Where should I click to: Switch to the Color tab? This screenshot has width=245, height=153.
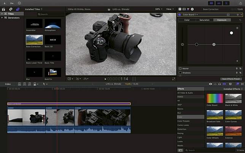(187, 20)
